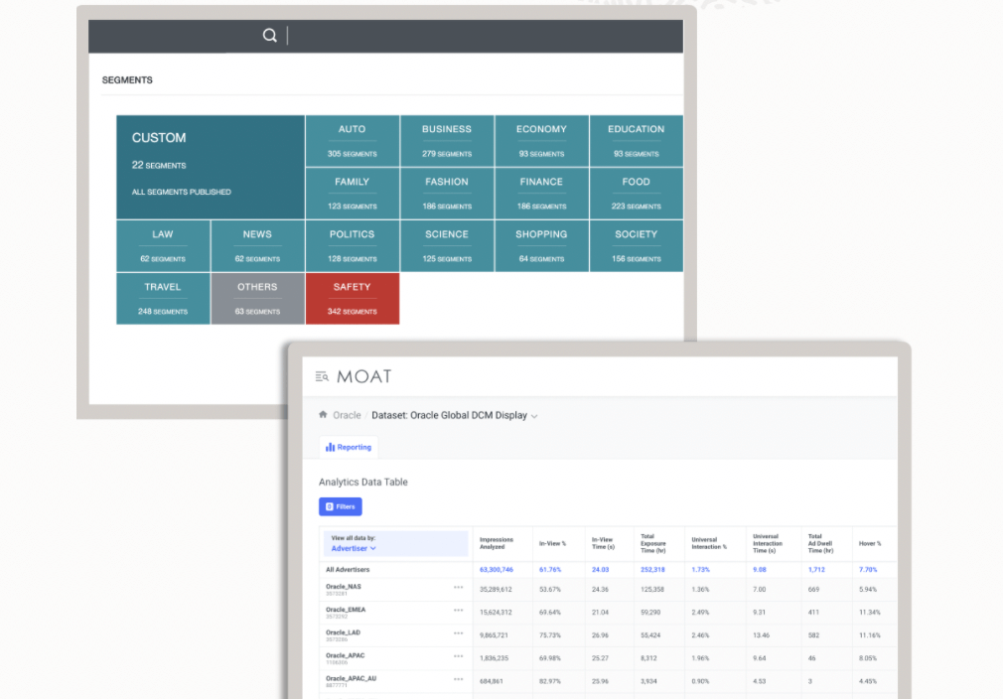Expand the Advertiser view-by dropdown
Viewport: 1003px width, 699px height.
pos(354,549)
